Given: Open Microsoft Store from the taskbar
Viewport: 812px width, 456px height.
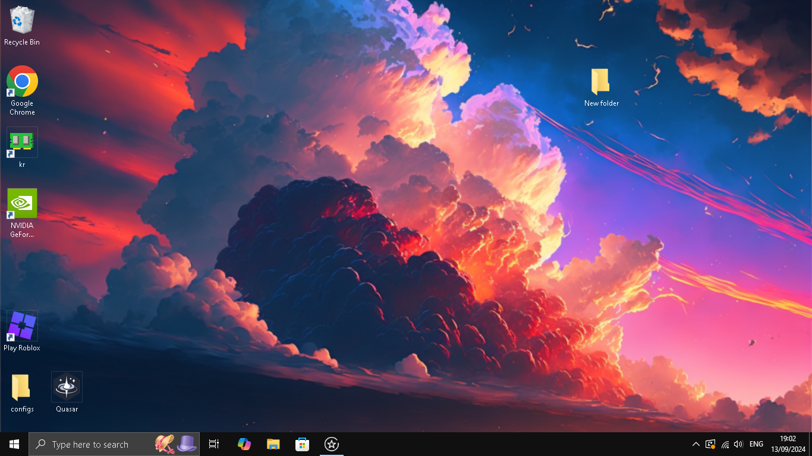Looking at the screenshot, I should point(302,444).
